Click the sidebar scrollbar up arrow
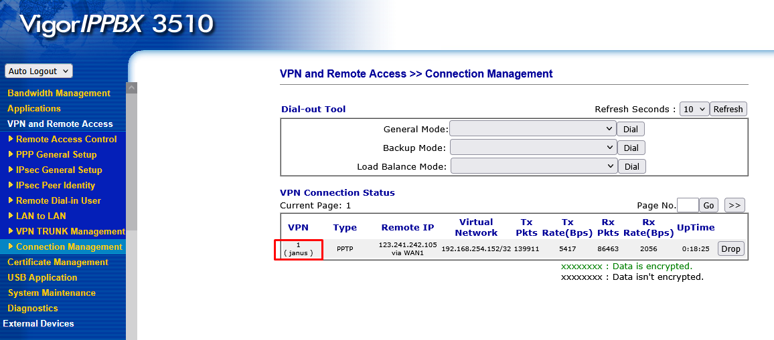The width and height of the screenshot is (774, 340). coord(131,88)
